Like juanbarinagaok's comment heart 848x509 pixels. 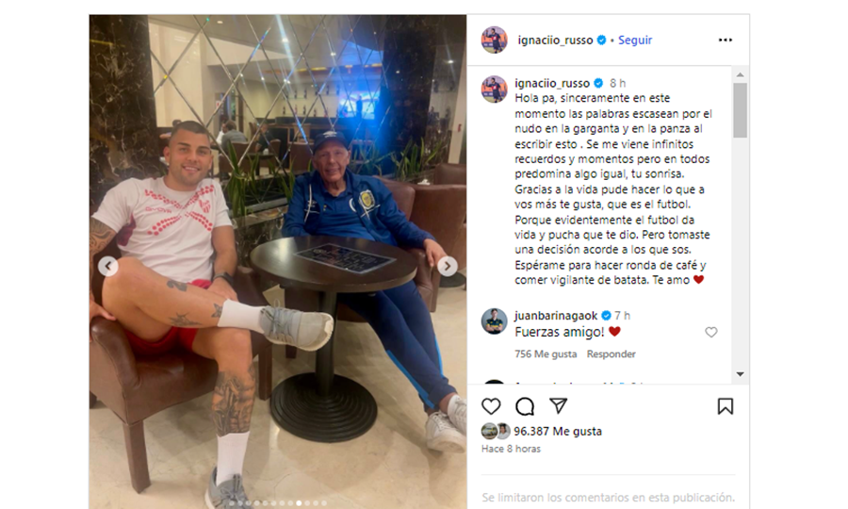(711, 332)
